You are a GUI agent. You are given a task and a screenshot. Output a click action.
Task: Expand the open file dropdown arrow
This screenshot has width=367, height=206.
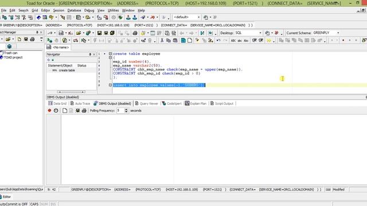(83, 33)
